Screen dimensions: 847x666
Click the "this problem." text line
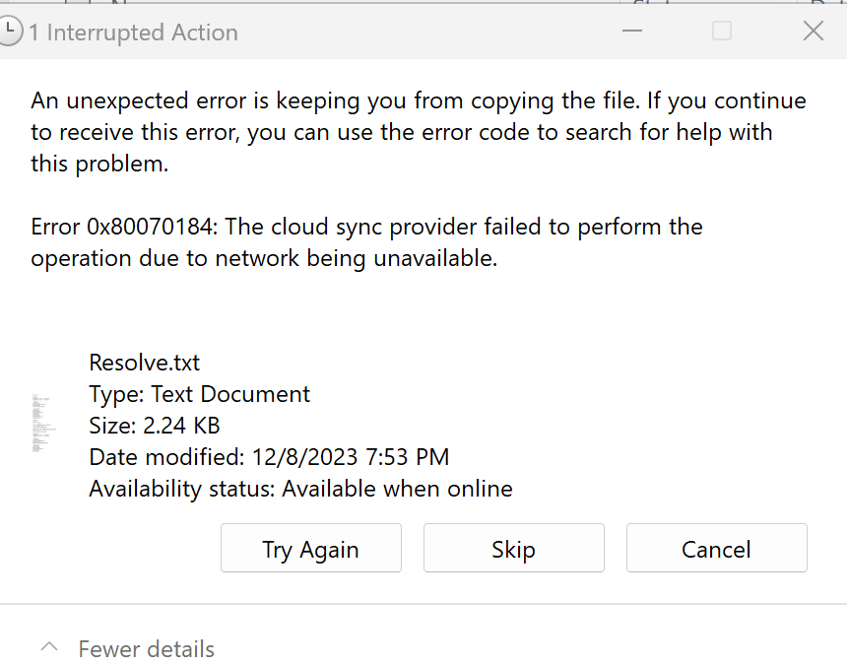pyautogui.click(x=99, y=164)
